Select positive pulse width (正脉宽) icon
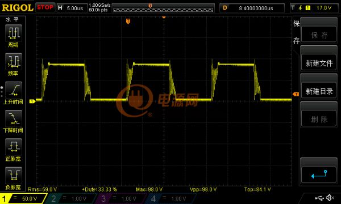 tap(13, 147)
